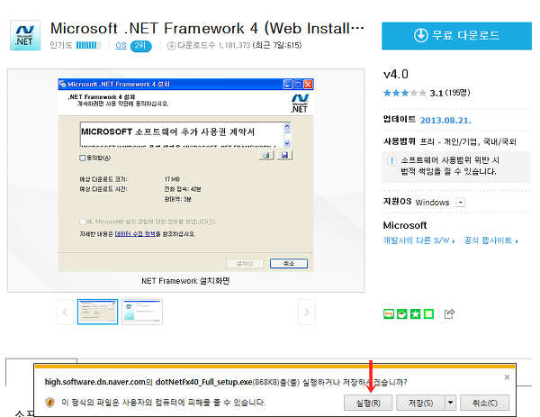Click the export share arrow icon
Image resolution: width=540 pixels, height=417 pixels.
(449, 313)
